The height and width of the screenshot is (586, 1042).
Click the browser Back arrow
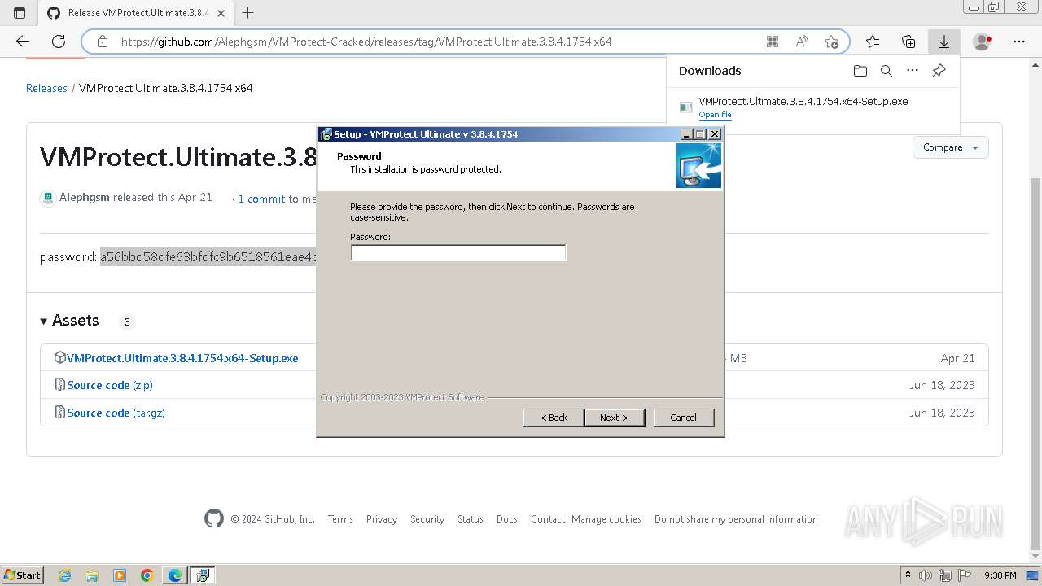(x=23, y=42)
